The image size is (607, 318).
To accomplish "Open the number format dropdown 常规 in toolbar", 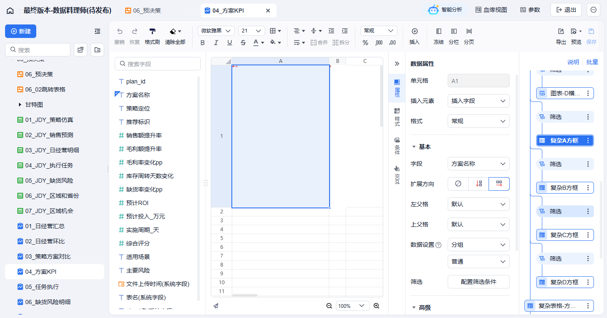I will click(x=379, y=31).
